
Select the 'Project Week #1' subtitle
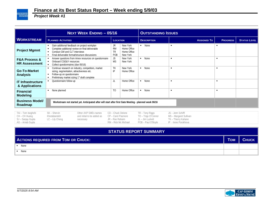50,16
